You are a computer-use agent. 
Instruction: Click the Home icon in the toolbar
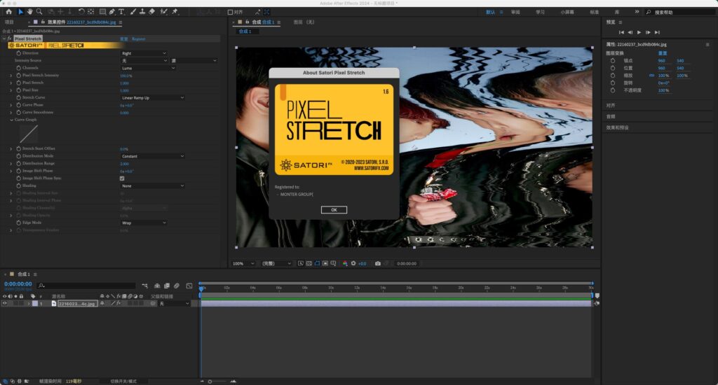click(8, 12)
